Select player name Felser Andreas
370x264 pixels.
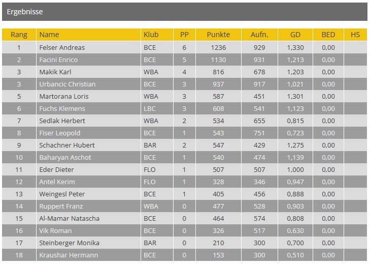click(x=62, y=47)
